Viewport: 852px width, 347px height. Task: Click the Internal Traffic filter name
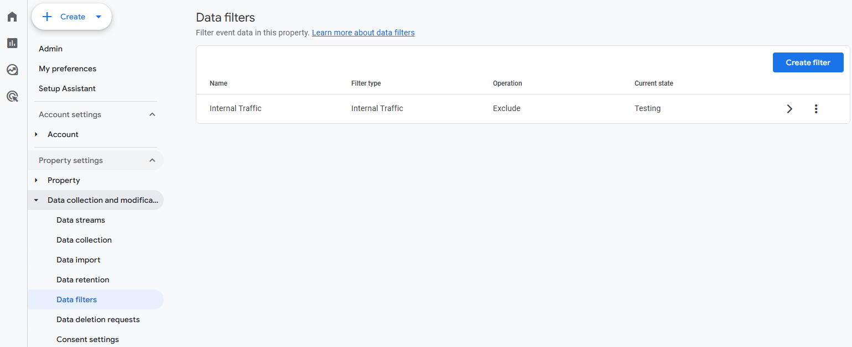coord(235,108)
